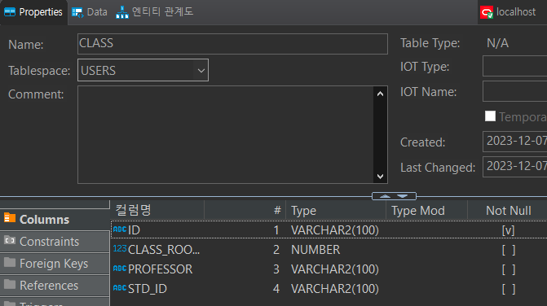
Task: Open the Foreign Keys section
Action: click(55, 264)
